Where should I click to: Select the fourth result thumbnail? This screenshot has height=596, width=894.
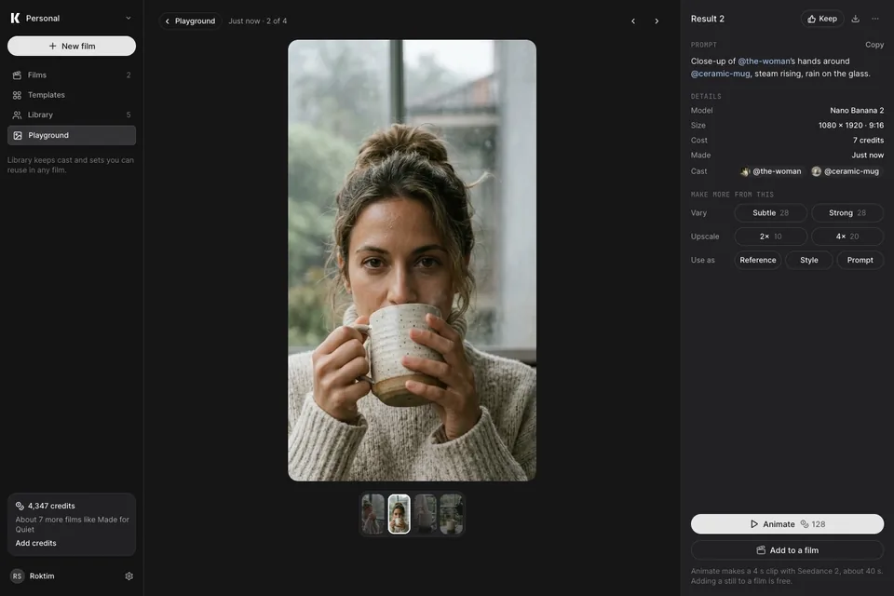[x=451, y=514]
